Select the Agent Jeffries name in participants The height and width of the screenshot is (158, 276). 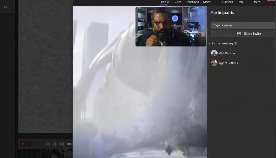tap(228, 63)
